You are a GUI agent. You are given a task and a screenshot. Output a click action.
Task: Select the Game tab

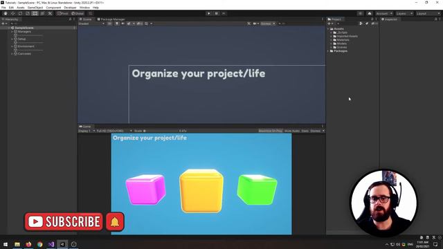85,127
